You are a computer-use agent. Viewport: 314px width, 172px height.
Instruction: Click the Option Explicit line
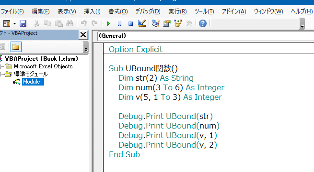pyautogui.click(x=136, y=49)
